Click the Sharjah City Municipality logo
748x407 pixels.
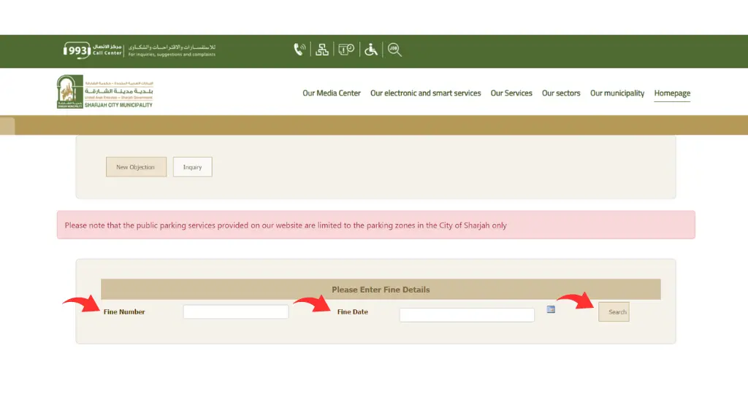(105, 91)
